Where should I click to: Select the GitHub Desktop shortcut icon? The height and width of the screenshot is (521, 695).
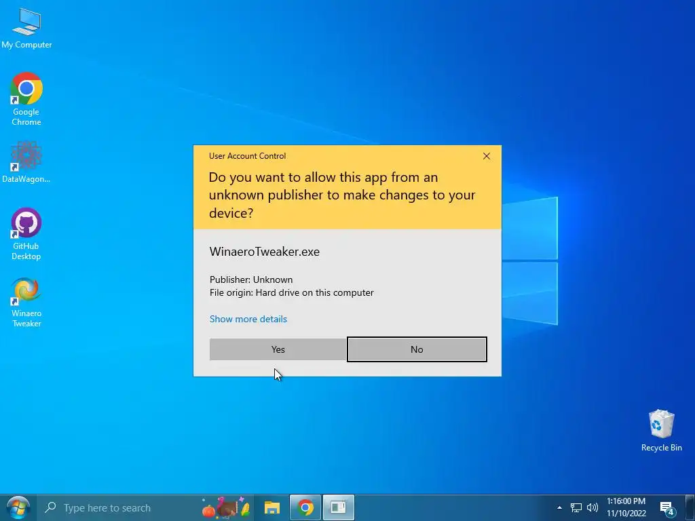pyautogui.click(x=26, y=234)
